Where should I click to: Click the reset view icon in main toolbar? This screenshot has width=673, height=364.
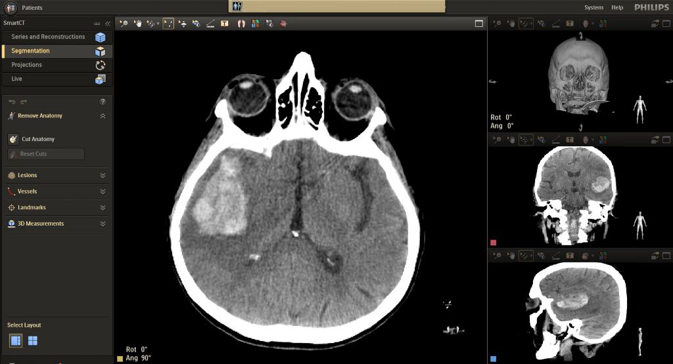coord(196,24)
